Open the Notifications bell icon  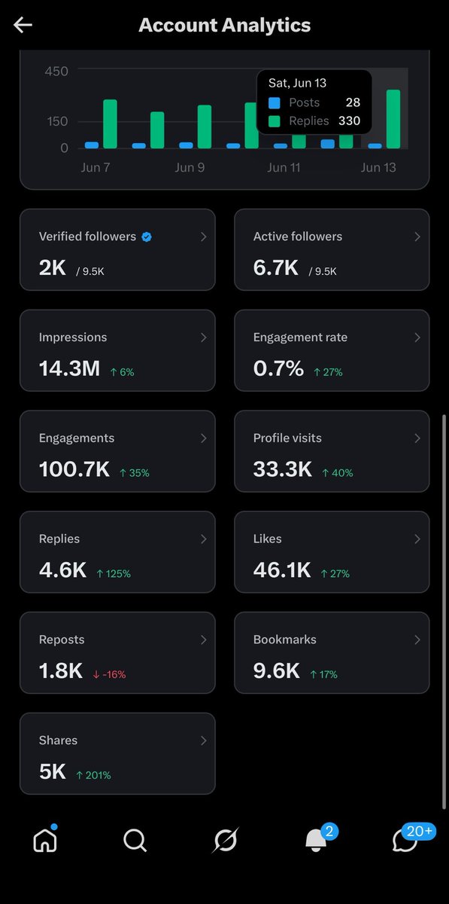pos(317,841)
